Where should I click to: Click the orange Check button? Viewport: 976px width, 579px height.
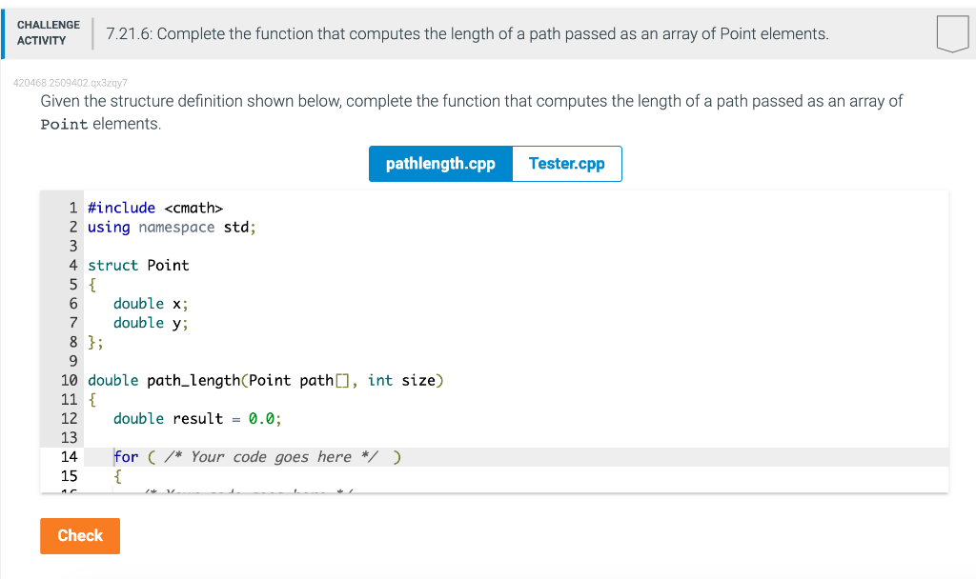[x=80, y=535]
